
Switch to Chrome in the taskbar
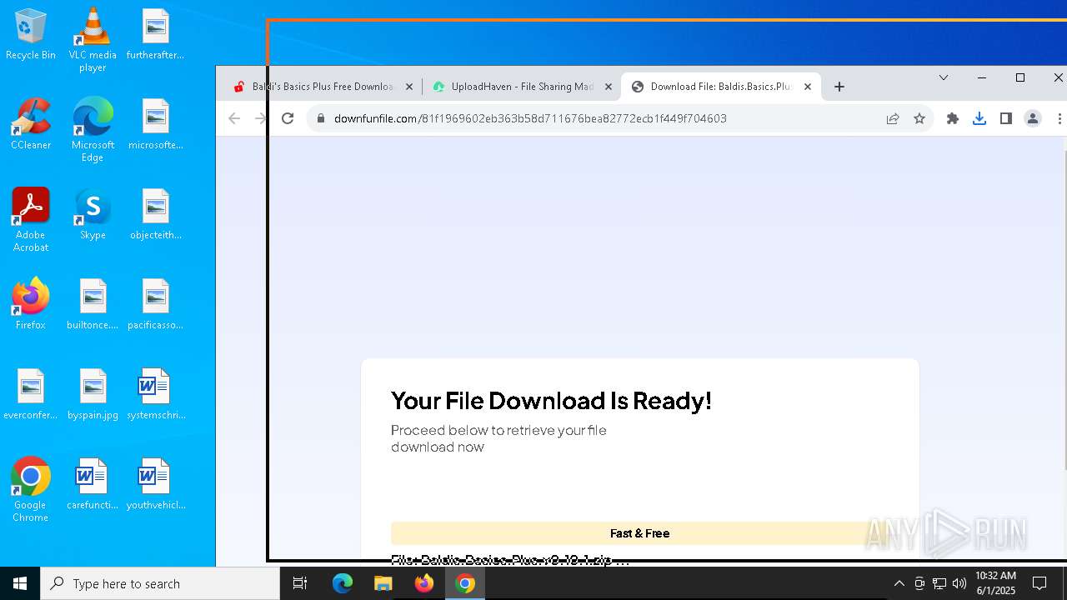click(465, 583)
